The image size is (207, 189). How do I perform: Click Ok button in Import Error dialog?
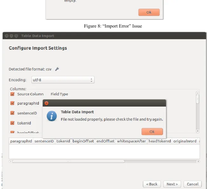coord(149,12)
